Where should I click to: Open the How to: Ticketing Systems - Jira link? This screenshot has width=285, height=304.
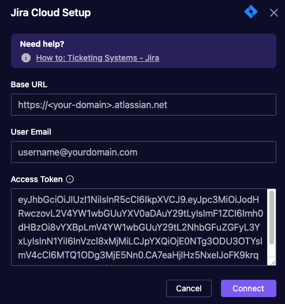[x=97, y=58]
